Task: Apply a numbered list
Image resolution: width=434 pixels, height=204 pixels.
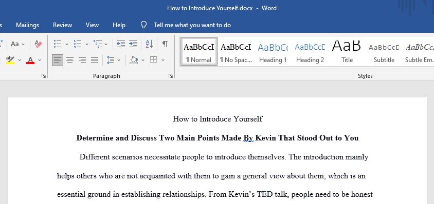Action: click(x=78, y=44)
